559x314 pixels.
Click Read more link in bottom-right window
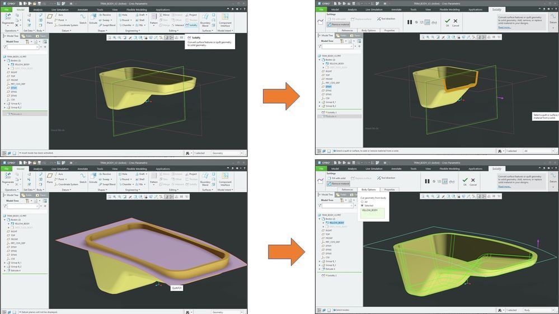click(x=504, y=187)
